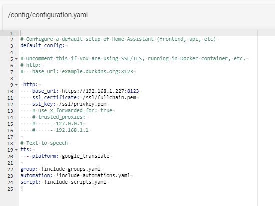Click the '# use_x_forwarded_for: true' comment
This screenshot has height=206, width=275.
pyautogui.click(x=72, y=110)
